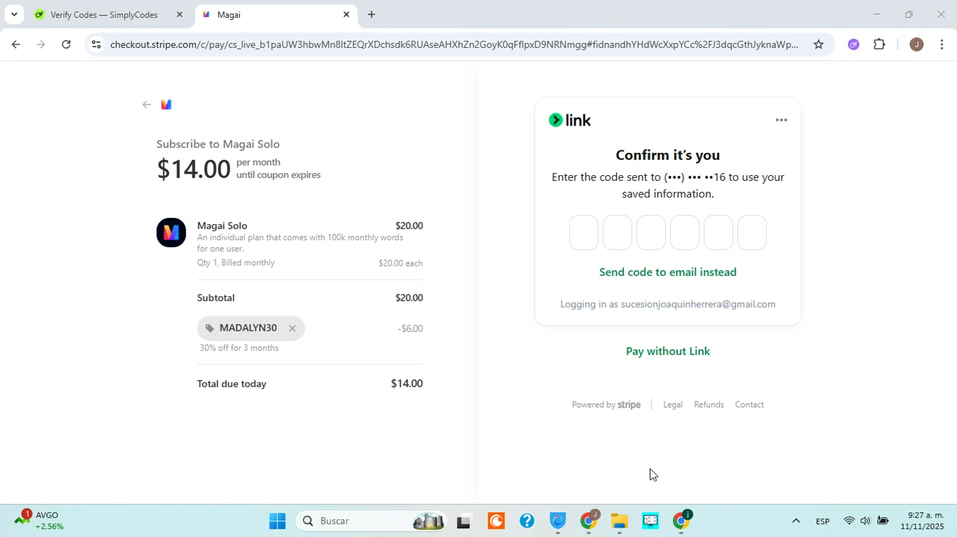
Task: Open the Legal link
Action: coord(672,405)
